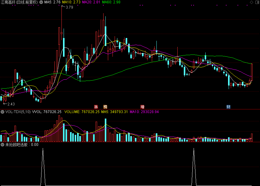
Task: Click the red 涨 event marker
Action: [96, 107]
